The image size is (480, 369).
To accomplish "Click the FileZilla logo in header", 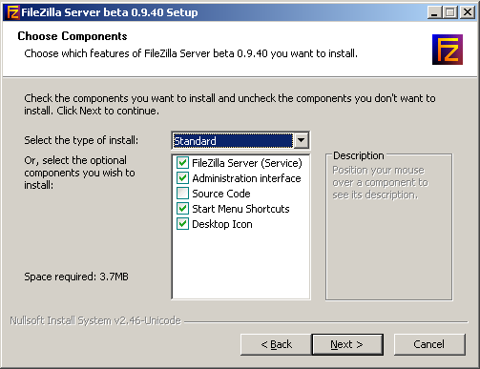I will pos(448,50).
